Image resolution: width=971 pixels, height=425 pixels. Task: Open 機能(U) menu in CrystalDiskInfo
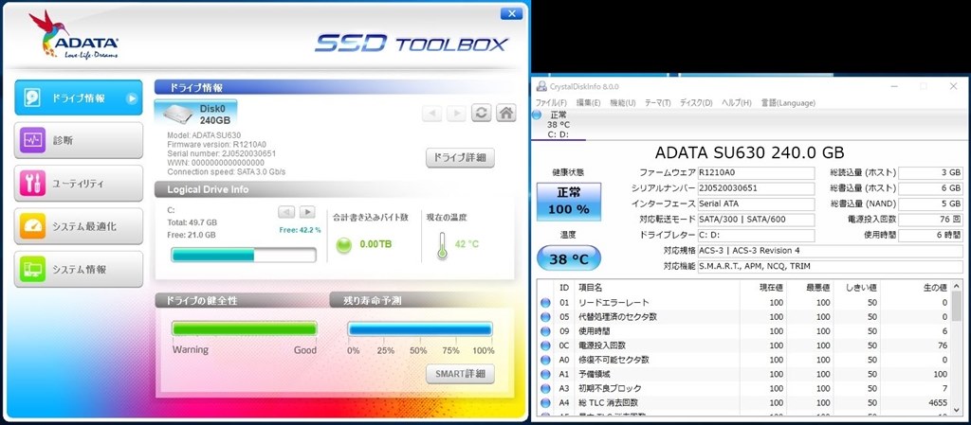(623, 102)
